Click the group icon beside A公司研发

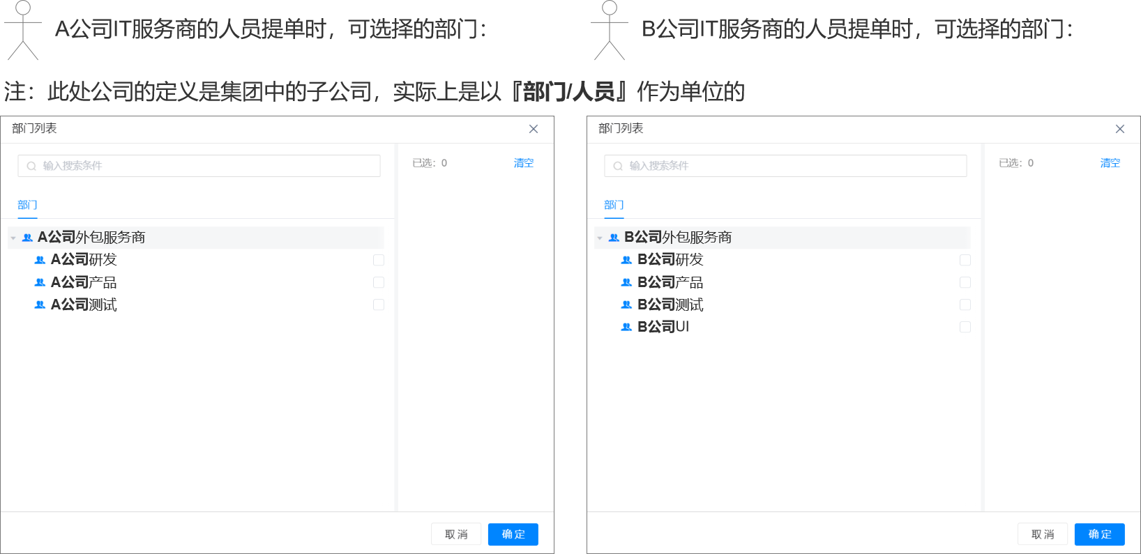click(x=40, y=260)
